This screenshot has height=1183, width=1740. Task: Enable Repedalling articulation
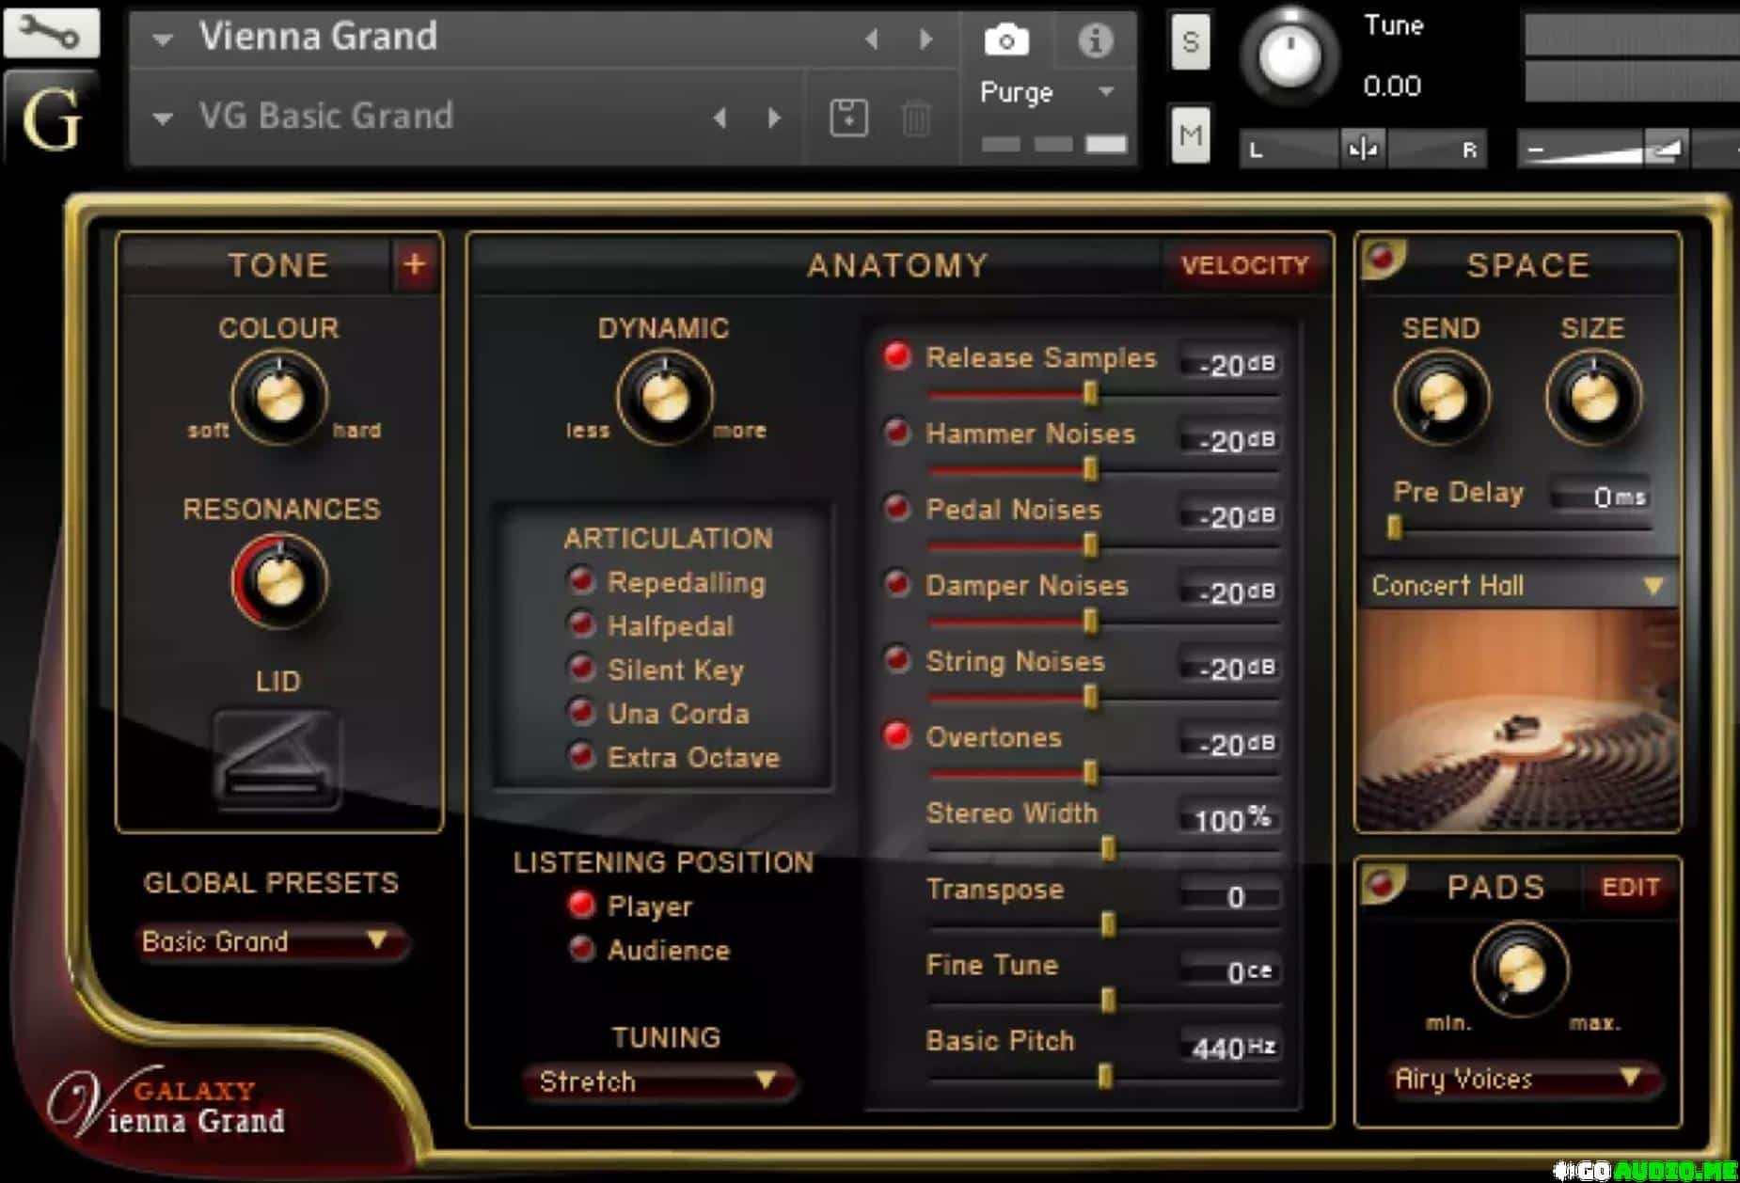point(581,580)
